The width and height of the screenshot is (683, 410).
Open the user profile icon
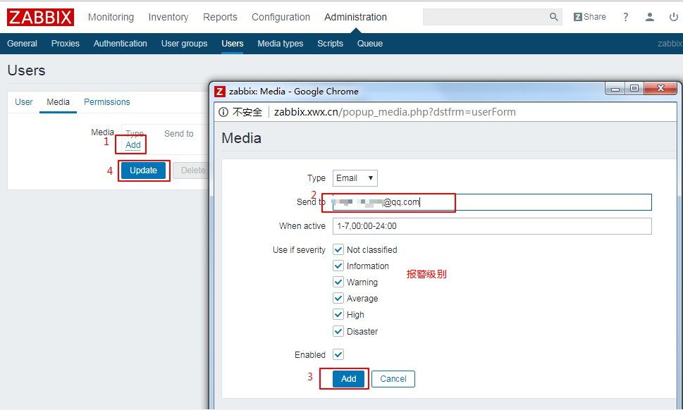click(x=650, y=17)
